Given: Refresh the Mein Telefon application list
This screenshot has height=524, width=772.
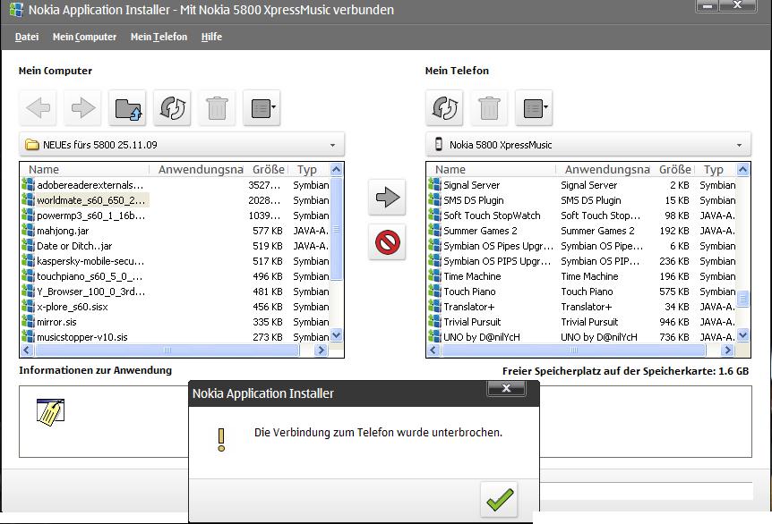Looking at the screenshot, I should [x=444, y=107].
